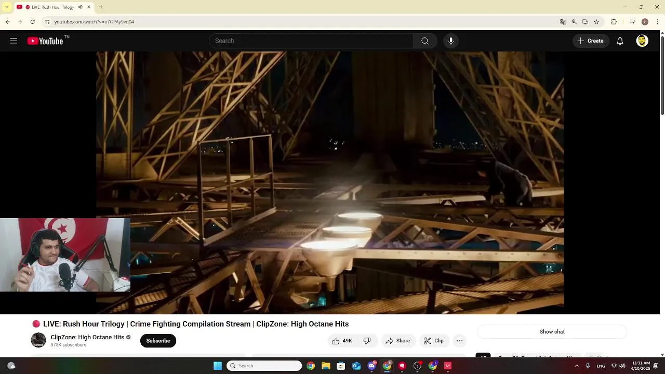Click the Windows taskbar search box
Image resolution: width=665 pixels, height=374 pixels.
[264, 366]
